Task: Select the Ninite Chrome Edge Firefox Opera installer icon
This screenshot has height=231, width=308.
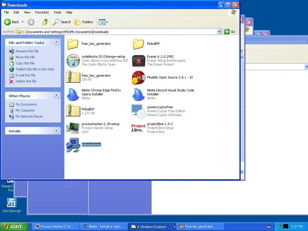Action: pos(73,94)
